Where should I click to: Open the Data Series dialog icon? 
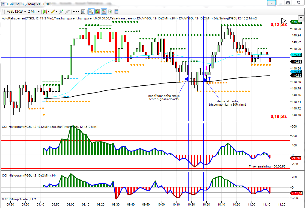(98, 12)
